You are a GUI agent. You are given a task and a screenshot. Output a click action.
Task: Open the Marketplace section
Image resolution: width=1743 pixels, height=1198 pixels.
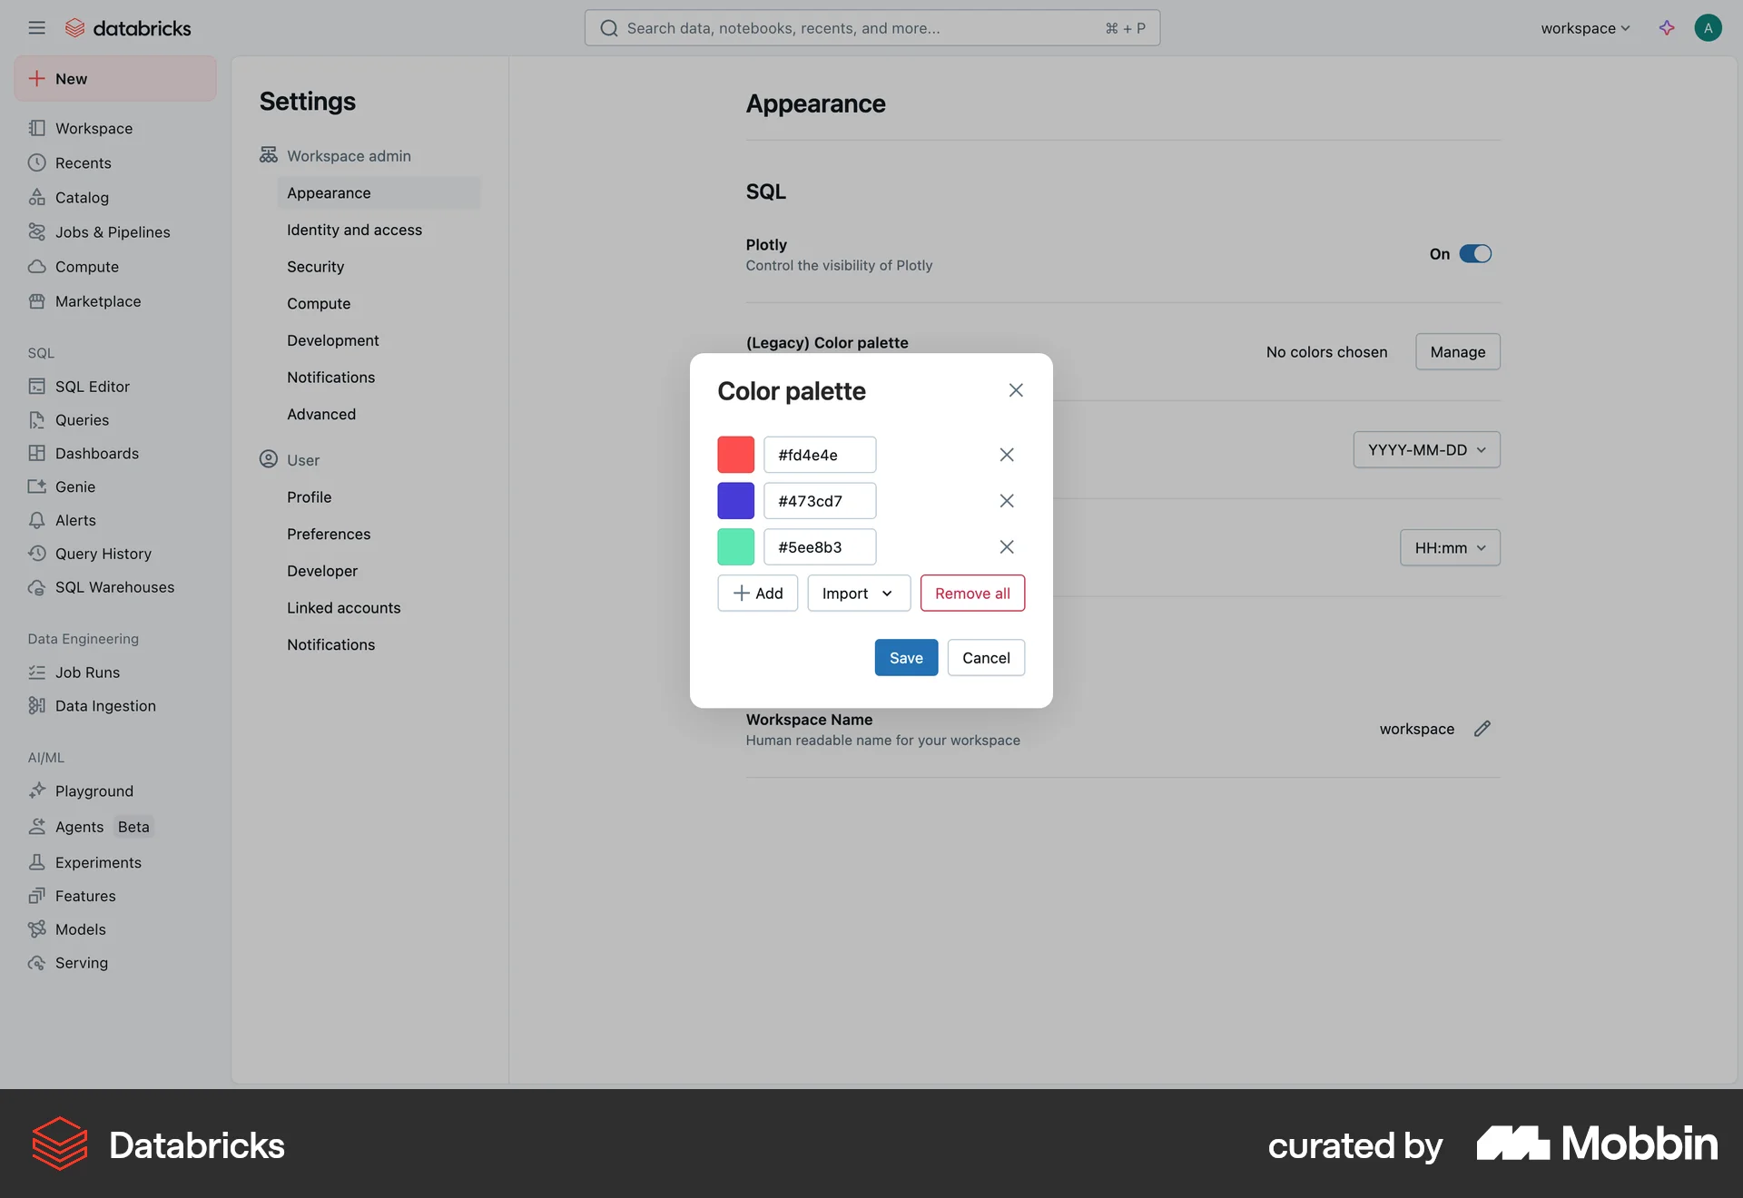[97, 300]
